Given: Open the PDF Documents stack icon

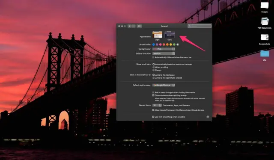Looking at the screenshot, I should pyautogui.click(x=265, y=21).
